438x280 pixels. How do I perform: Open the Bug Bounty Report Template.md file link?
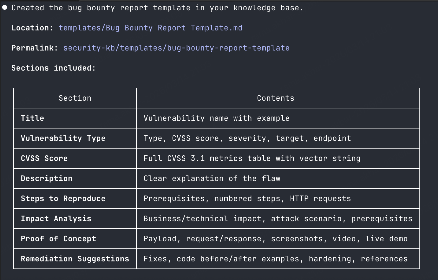pos(150,28)
